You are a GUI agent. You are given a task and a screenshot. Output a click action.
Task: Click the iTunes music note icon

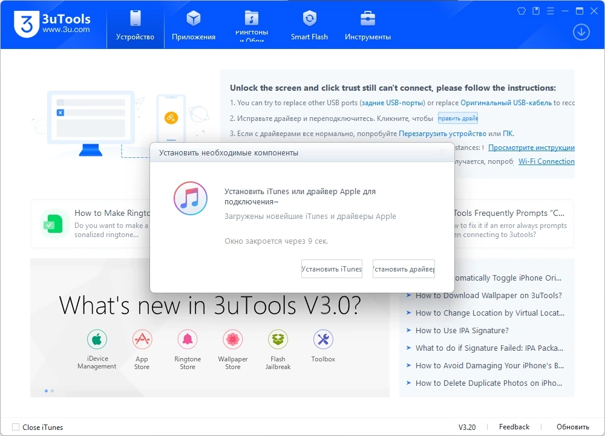point(190,198)
